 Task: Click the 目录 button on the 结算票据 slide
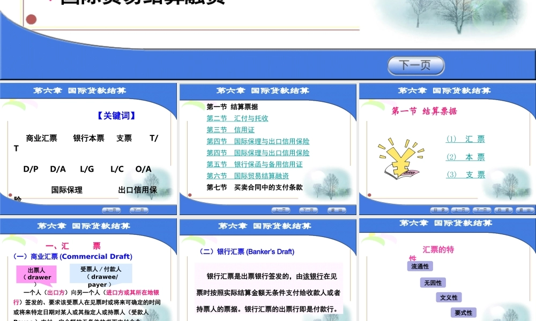[440, 210]
